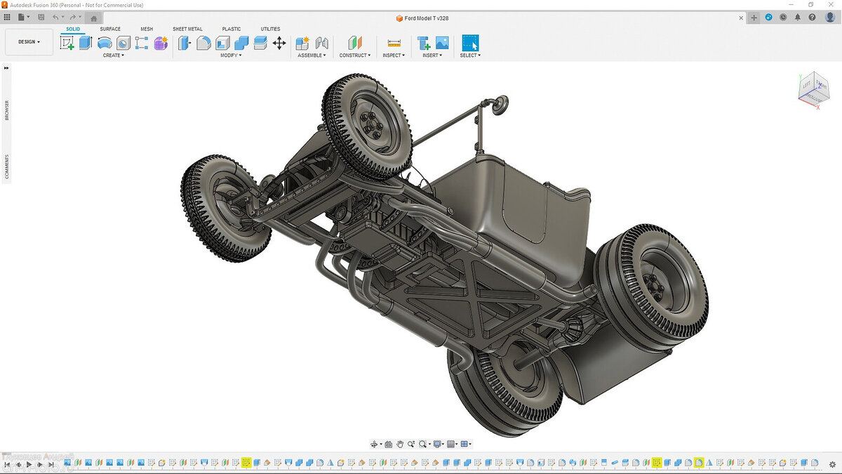842x474 pixels.
Task: Select the Insert Canvas image tool
Action: 442,43
